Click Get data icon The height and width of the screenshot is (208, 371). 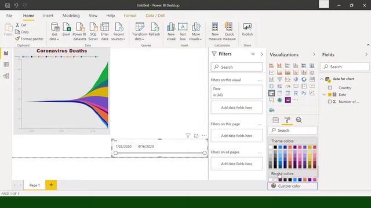pyautogui.click(x=55, y=27)
